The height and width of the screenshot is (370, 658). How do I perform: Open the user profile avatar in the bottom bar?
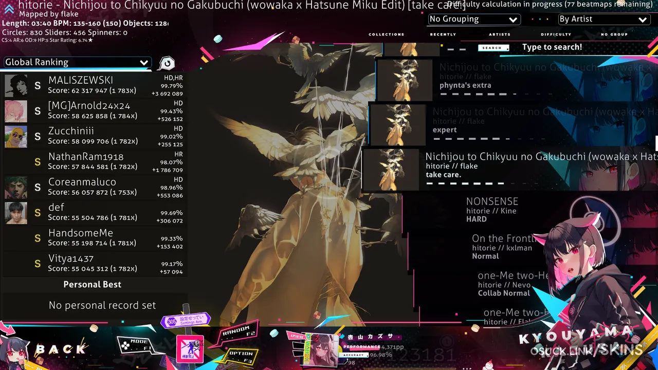pyautogui.click(x=322, y=349)
